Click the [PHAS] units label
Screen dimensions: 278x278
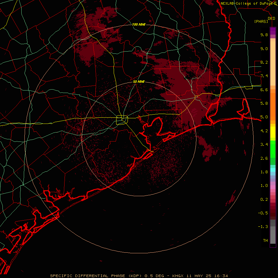click(261, 21)
